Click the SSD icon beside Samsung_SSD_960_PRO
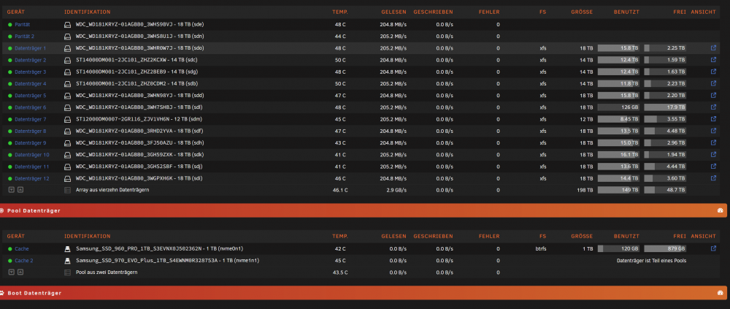 point(67,249)
